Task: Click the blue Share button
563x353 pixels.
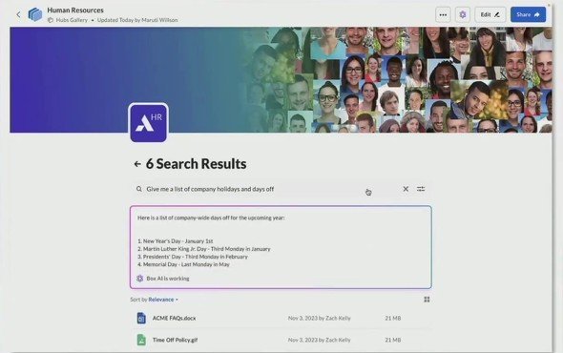Action: (x=528, y=14)
